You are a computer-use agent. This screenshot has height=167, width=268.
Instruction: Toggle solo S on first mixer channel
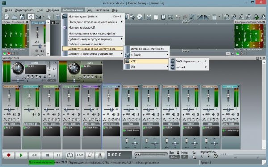[x=19, y=114]
